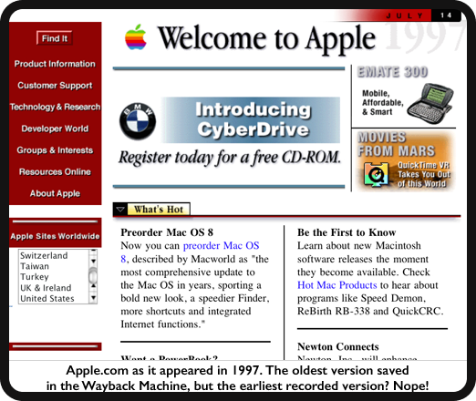Click the EMATE 300 heading
The image size is (476, 401).
pyautogui.click(x=392, y=72)
